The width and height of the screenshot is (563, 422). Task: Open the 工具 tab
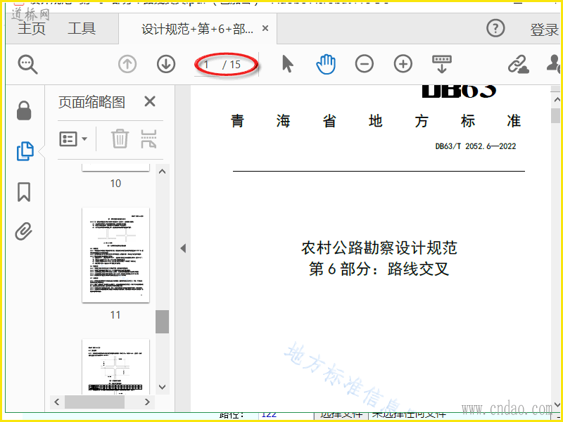pos(82,28)
